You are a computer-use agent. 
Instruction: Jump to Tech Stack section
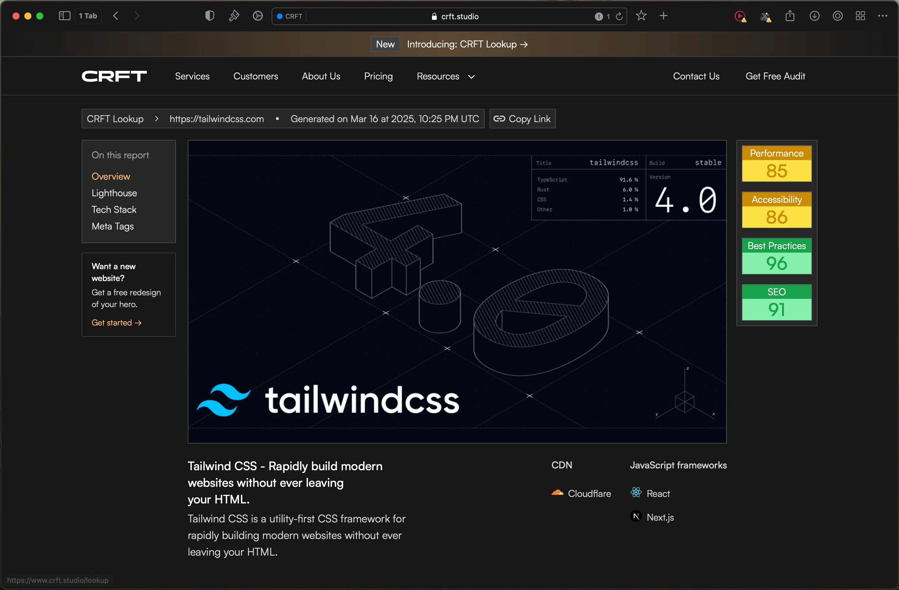[114, 210]
